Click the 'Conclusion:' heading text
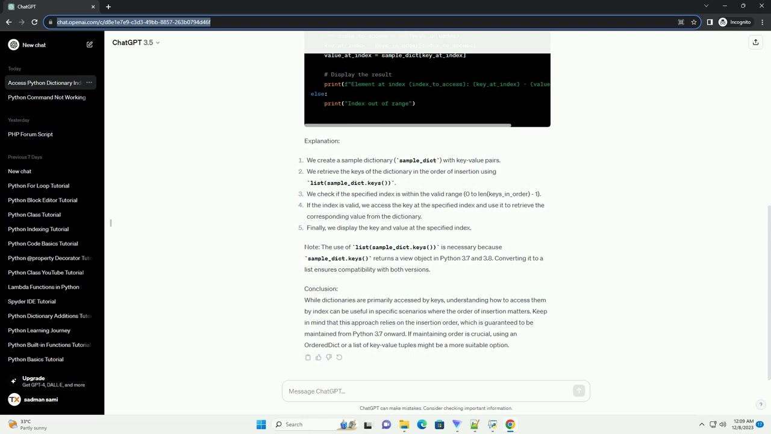The width and height of the screenshot is (771, 434). [x=321, y=289]
